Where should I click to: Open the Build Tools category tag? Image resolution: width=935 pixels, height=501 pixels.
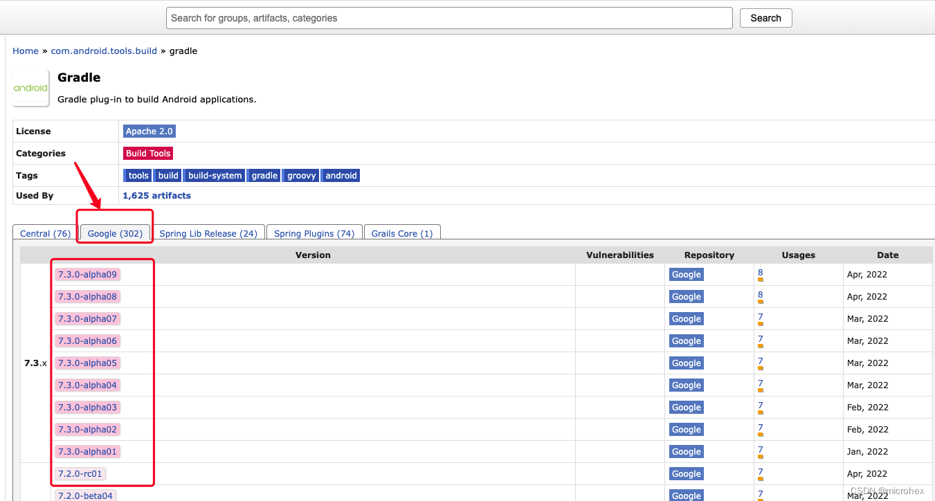click(148, 154)
